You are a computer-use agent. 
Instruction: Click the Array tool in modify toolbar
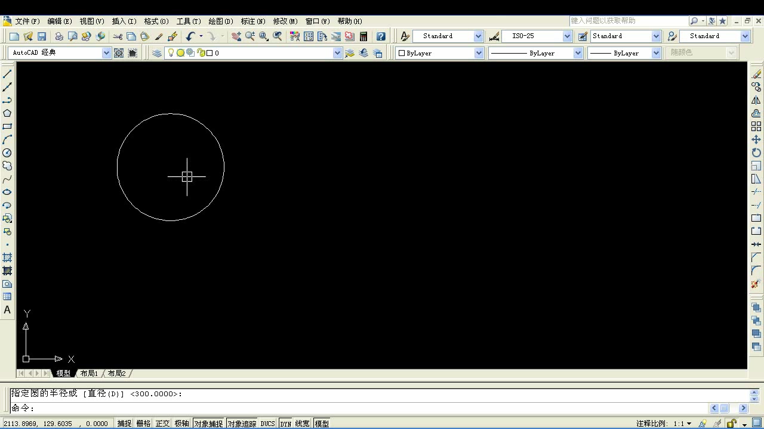[756, 126]
